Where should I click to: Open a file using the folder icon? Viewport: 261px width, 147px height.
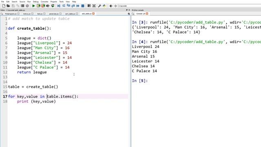pyautogui.click(x=8, y=6)
